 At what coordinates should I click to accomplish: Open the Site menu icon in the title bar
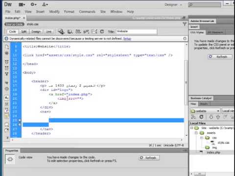pos(45,4)
